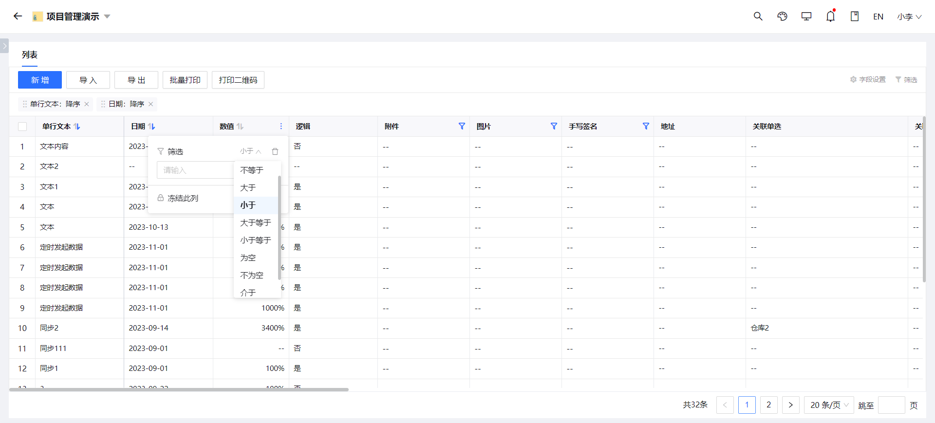Open 字段设置 field settings
This screenshot has height=423, width=935.
click(868, 79)
